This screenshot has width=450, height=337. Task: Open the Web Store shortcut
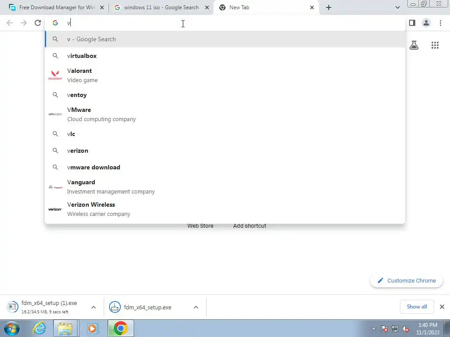pos(200,226)
